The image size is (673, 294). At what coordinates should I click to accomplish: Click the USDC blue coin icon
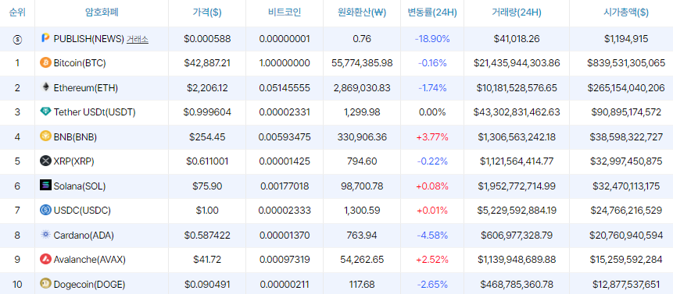[x=45, y=210]
